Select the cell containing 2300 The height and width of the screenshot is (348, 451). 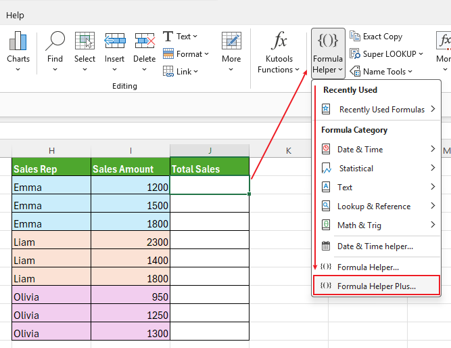pos(130,240)
